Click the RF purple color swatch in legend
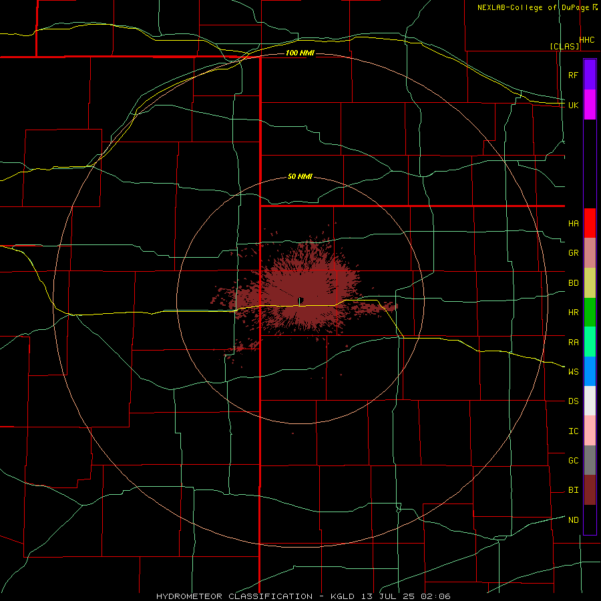The image size is (601, 601). (x=590, y=75)
